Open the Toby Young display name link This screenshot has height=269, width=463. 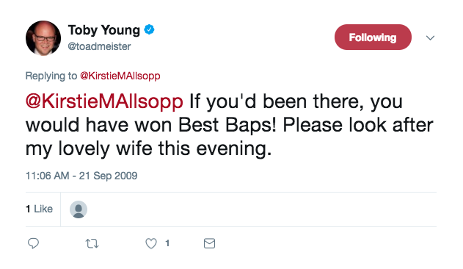[x=104, y=30]
